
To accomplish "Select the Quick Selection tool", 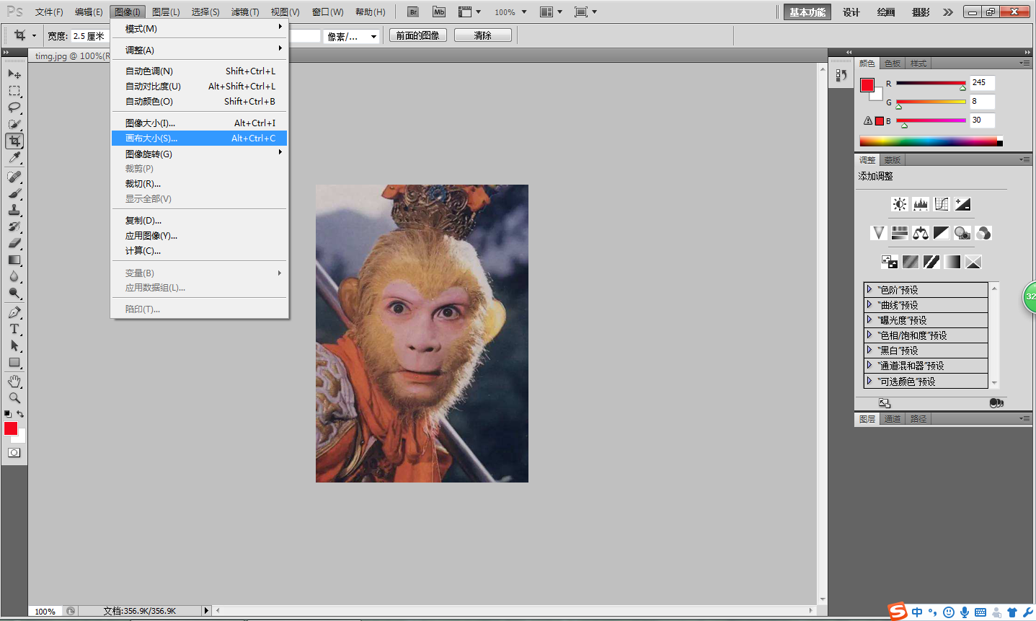I will 14,124.
